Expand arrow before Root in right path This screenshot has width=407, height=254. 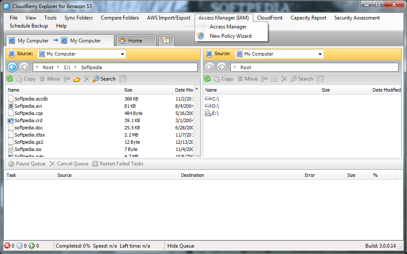click(x=235, y=67)
